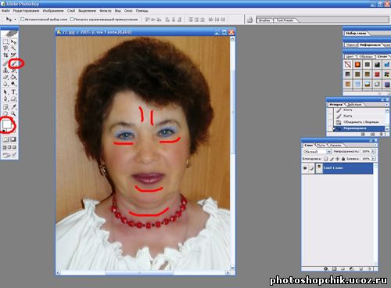Select the Hand tool

(5, 113)
